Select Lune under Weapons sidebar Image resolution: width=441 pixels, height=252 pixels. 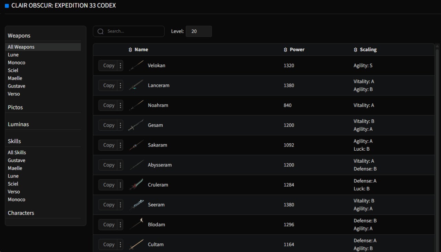[13, 55]
